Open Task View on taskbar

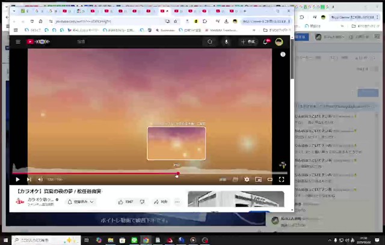[87, 240]
